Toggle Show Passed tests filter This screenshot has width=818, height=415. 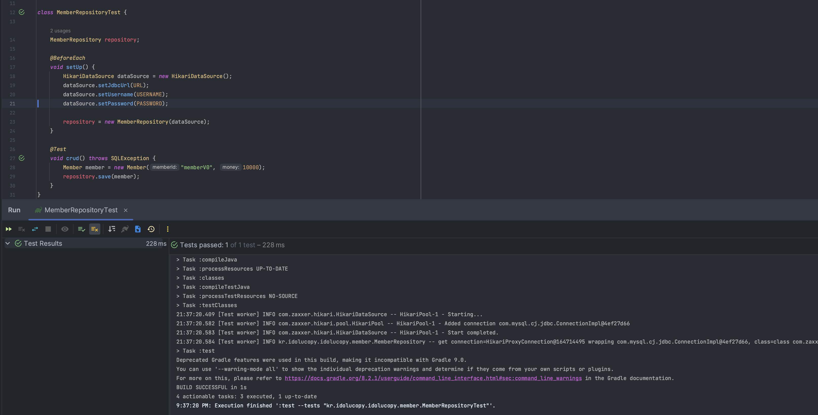(81, 229)
